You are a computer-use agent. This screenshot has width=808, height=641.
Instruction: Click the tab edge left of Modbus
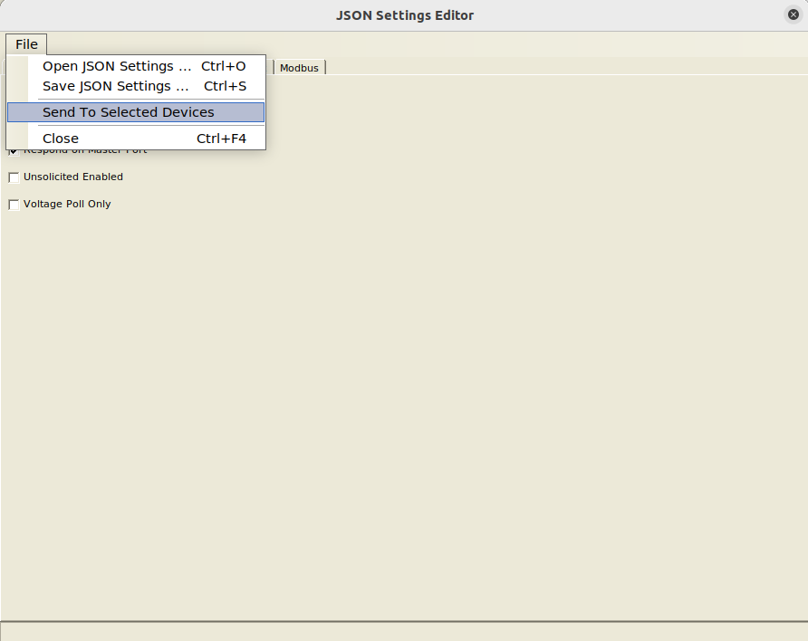(271, 67)
